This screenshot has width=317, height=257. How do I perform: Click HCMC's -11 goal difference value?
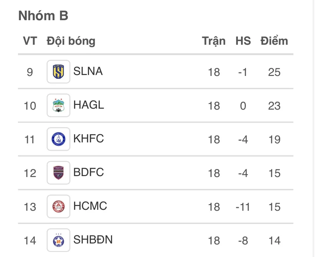click(x=243, y=207)
